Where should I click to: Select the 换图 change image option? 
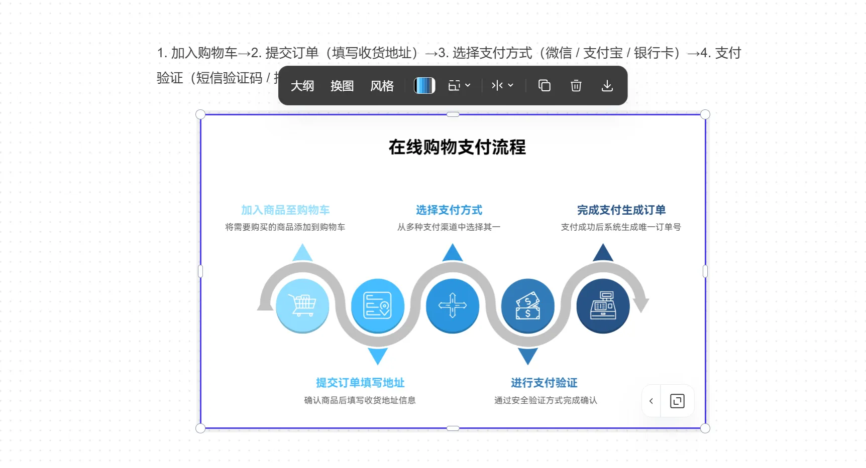point(342,86)
